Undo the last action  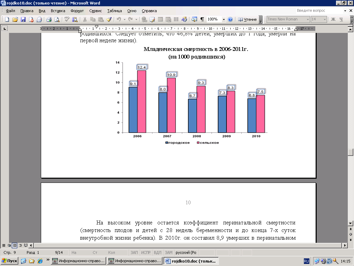click(119, 19)
